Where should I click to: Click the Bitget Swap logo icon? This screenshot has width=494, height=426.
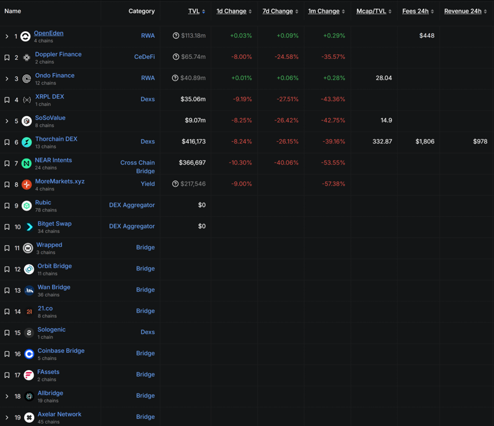point(29,227)
